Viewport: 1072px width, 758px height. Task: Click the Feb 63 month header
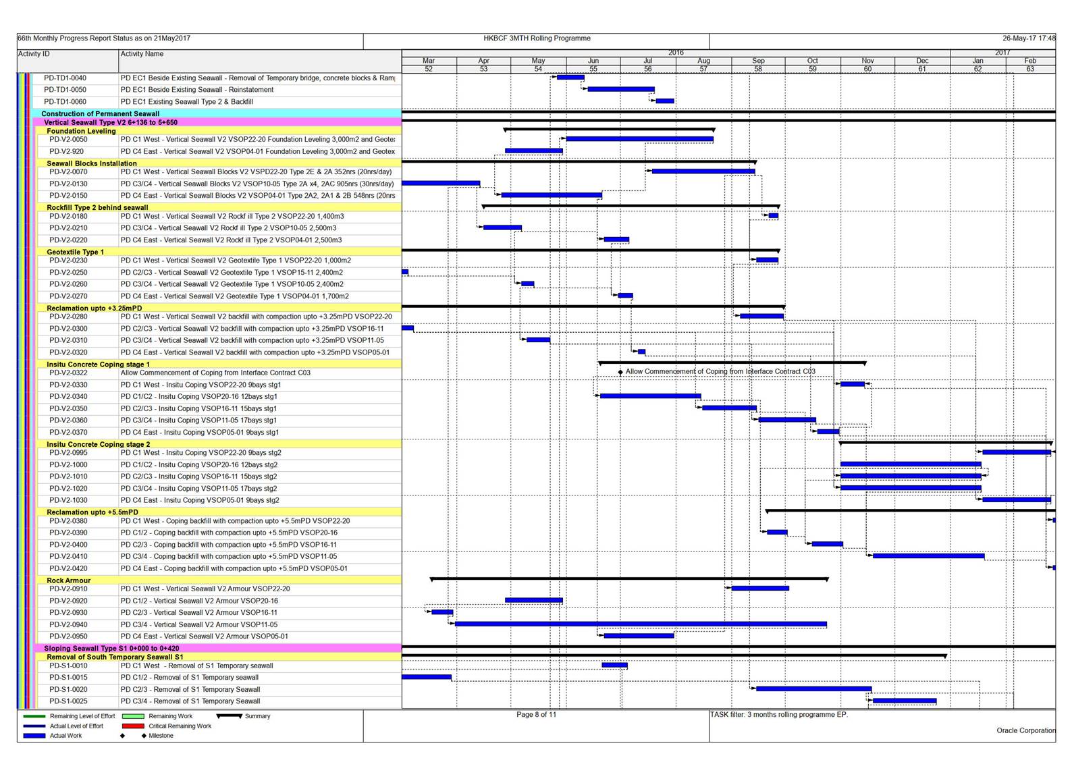1030,65
